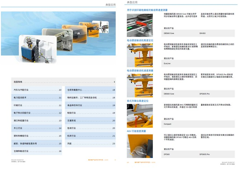The width and height of the screenshot is (239, 172).
Task: Click the 剪式升降台高度定位 heading
Action: pos(138,101)
